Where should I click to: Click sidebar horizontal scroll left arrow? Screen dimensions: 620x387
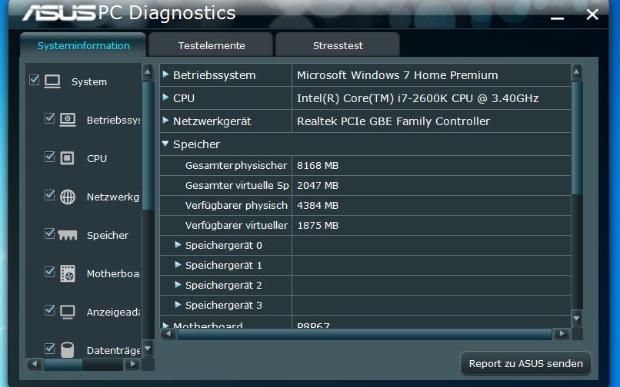tap(35, 364)
